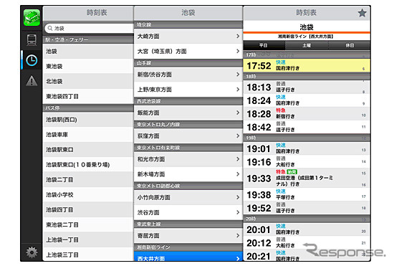Expand the 和光市方面 chevron
Viewport: 394px width, 266px height.
coord(238,159)
